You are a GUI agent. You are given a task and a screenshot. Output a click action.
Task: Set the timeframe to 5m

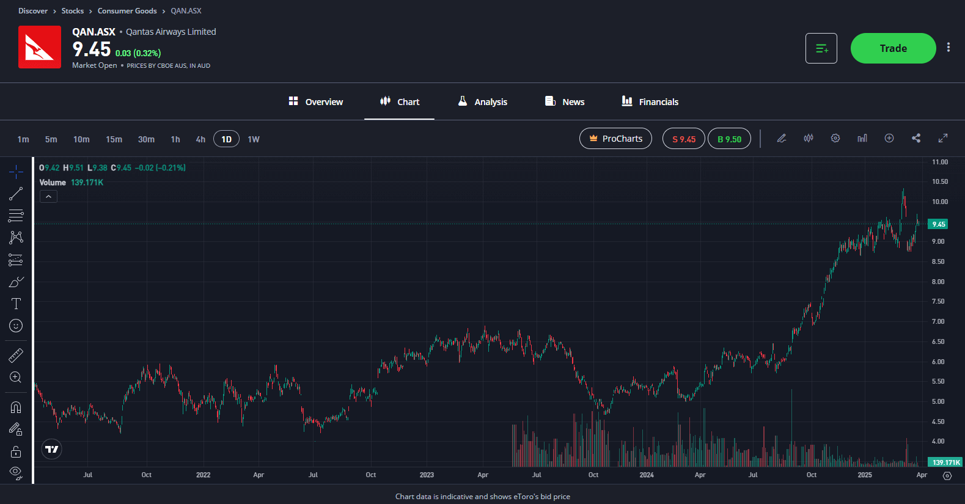51,139
